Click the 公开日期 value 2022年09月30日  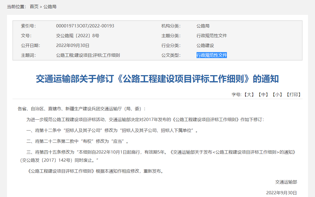(x=73, y=46)
